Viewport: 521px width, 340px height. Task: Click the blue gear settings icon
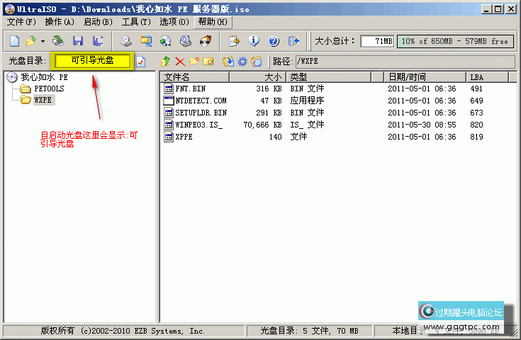click(x=242, y=62)
